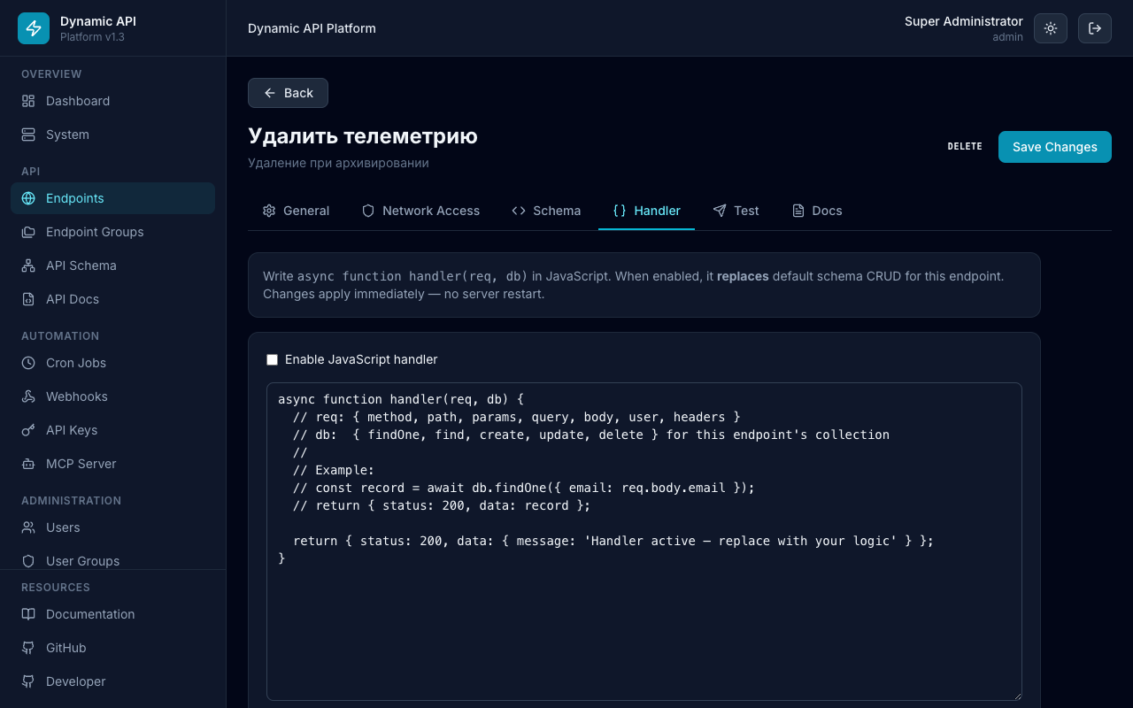Click the System server icon

tap(28, 135)
